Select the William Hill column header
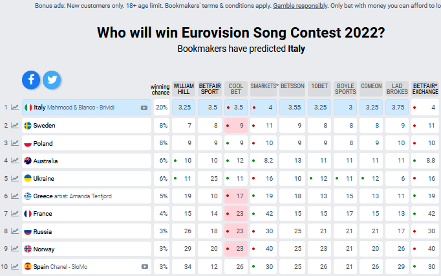This screenshot has width=441, height=276. coord(184,88)
